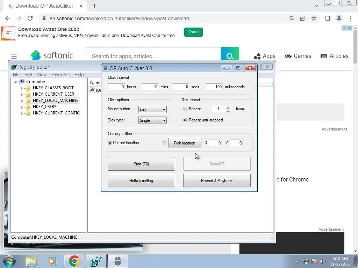The height and width of the screenshot is (268, 358).
Task: Open the Chrome three-dot menu
Action: tap(350, 18)
